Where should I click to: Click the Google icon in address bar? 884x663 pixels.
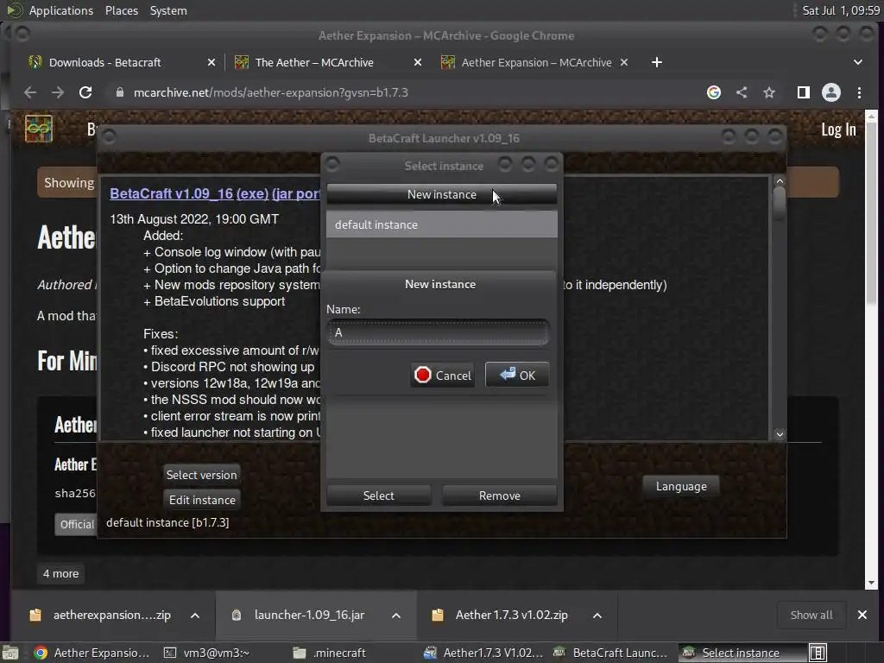pos(714,92)
